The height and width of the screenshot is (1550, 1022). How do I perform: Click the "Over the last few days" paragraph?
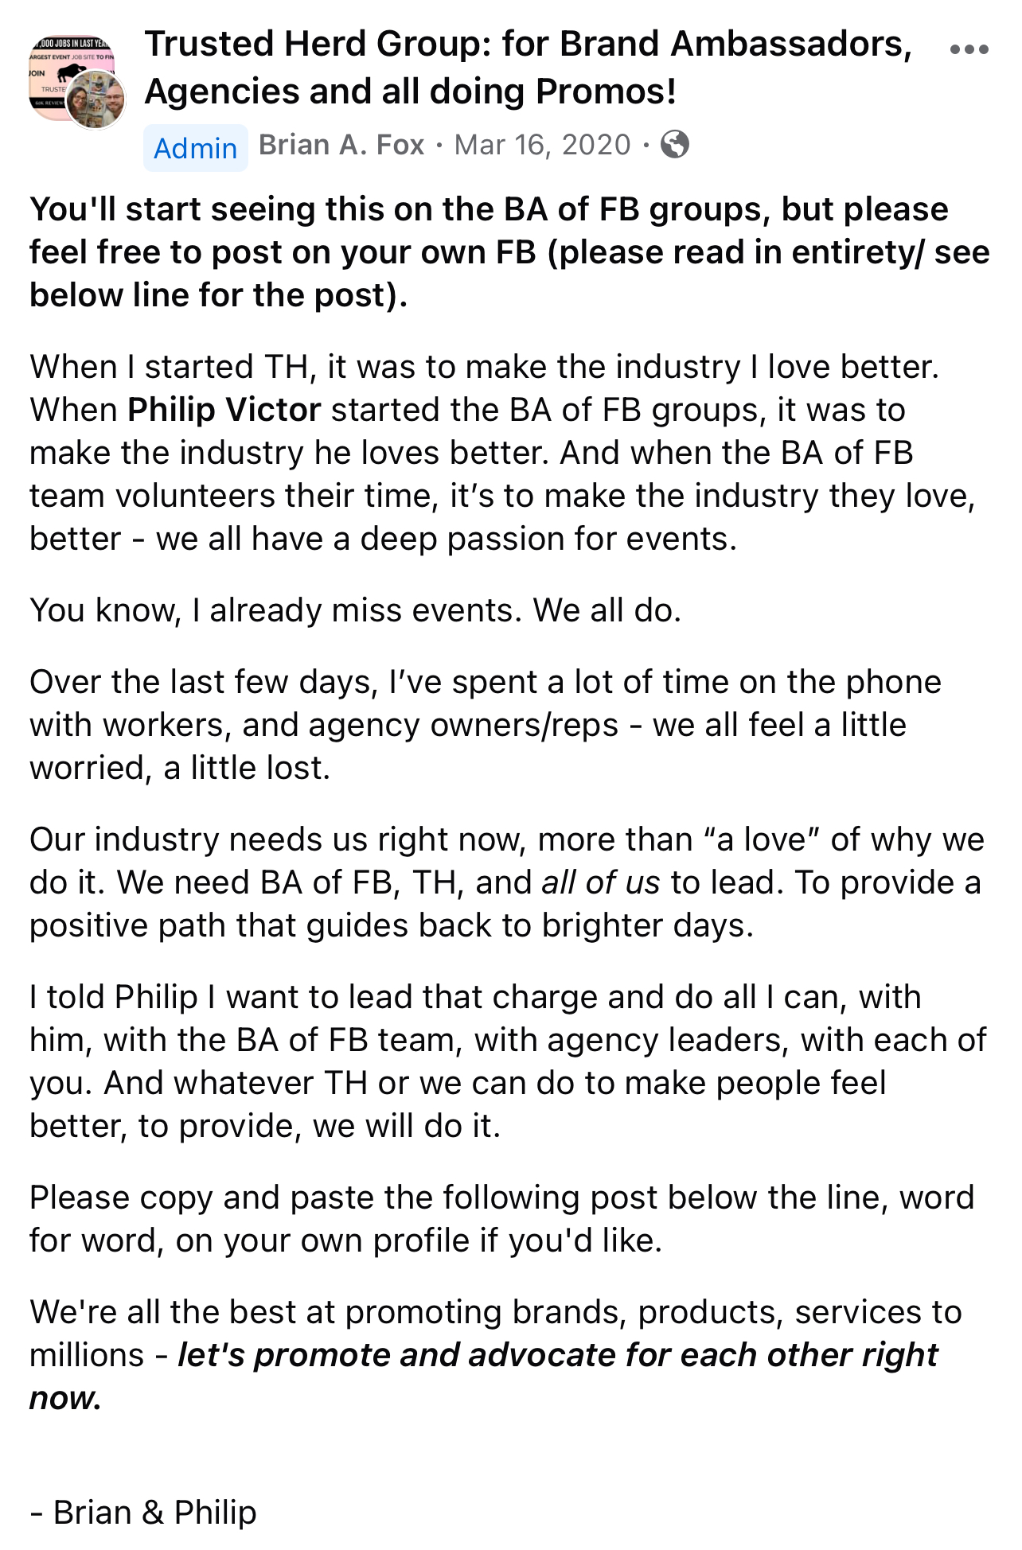point(486,725)
